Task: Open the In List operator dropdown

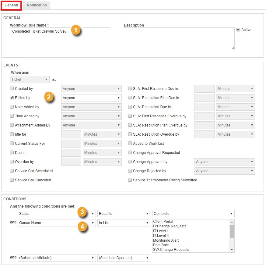Action: (124, 223)
